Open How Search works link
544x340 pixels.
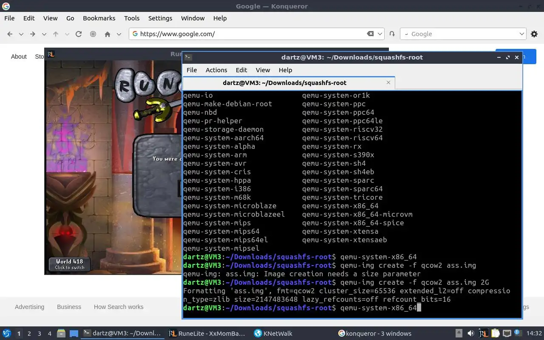(x=119, y=307)
